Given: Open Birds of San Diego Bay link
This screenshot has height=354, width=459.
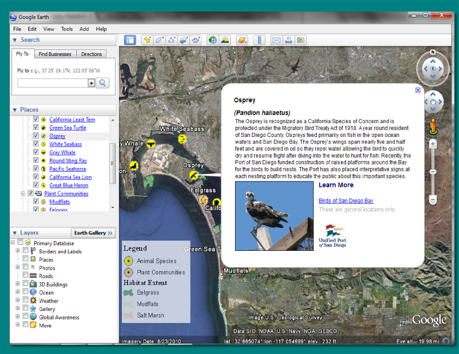Looking at the screenshot, I should tap(346, 201).
